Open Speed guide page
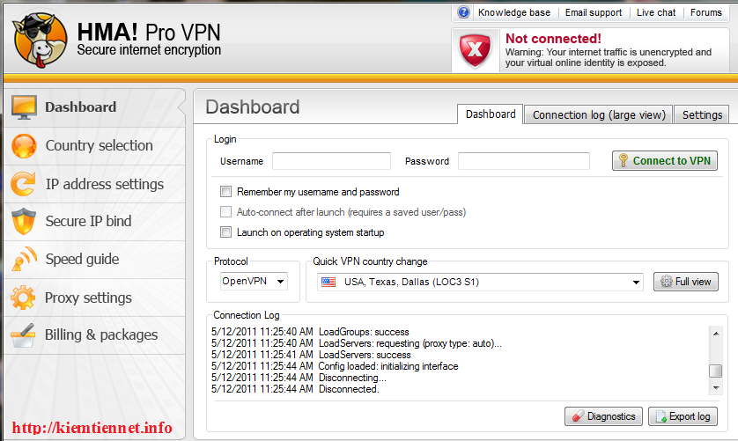 [94, 260]
